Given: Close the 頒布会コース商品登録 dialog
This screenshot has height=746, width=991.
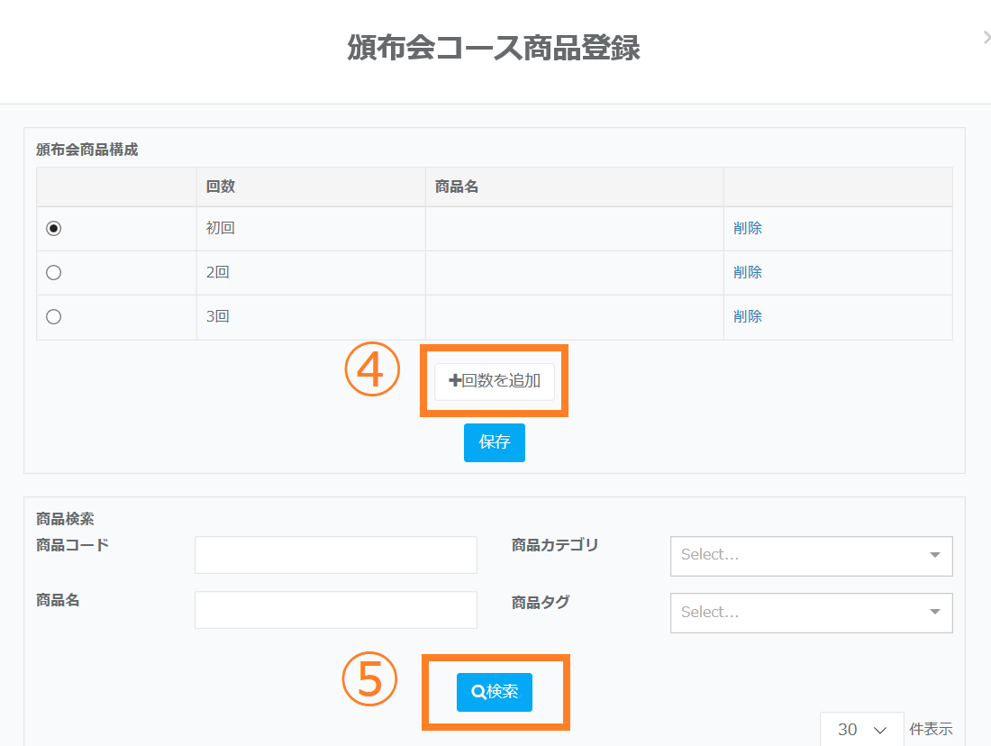Looking at the screenshot, I should pyautogui.click(x=986, y=38).
